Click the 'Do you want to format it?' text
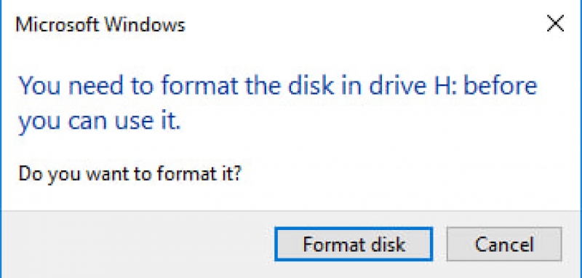The image size is (582, 278). coord(130,173)
